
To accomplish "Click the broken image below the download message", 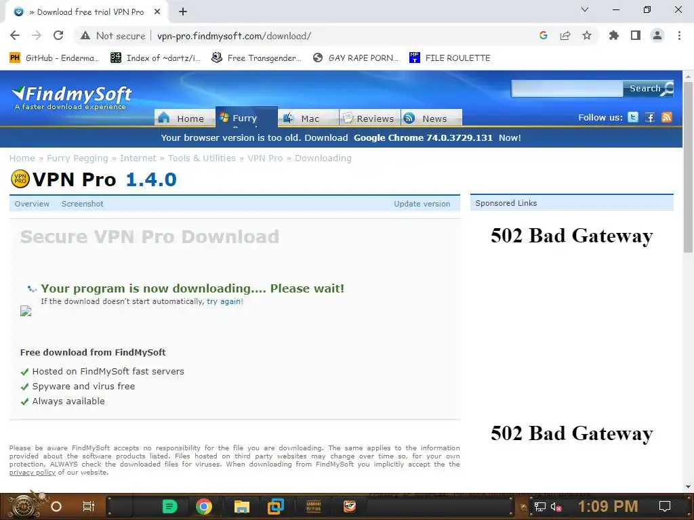I will [26, 311].
